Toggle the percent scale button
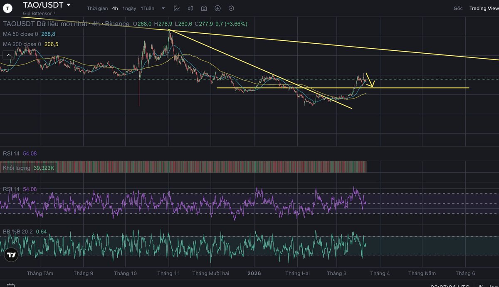499x287 pixels. 481,286
